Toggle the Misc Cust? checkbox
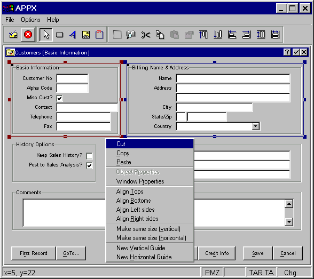The image size is (314, 279). (x=60, y=98)
